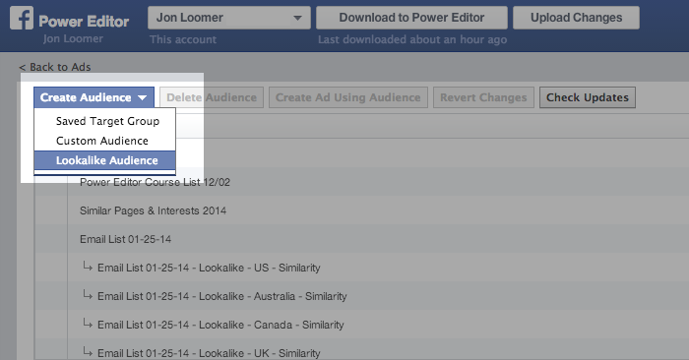Click Create Ad Using Audience button

[x=348, y=97]
